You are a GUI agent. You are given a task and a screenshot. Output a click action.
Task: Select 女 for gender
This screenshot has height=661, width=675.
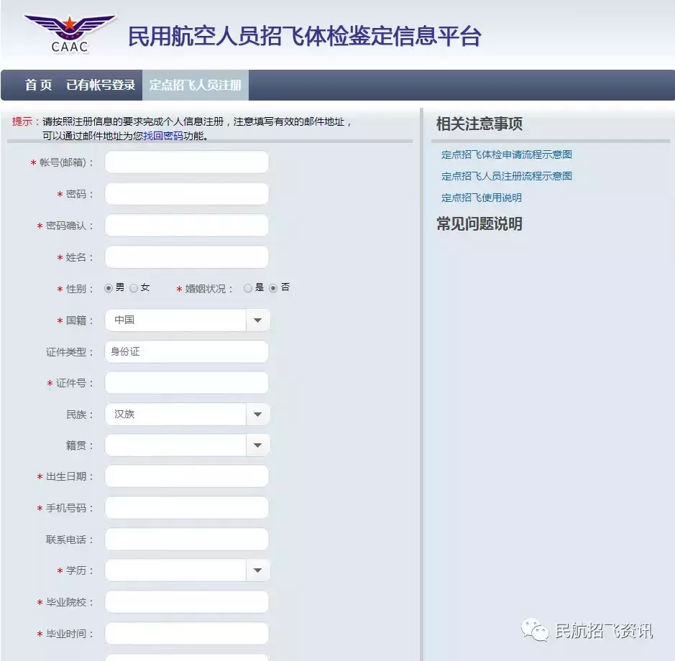pos(134,287)
